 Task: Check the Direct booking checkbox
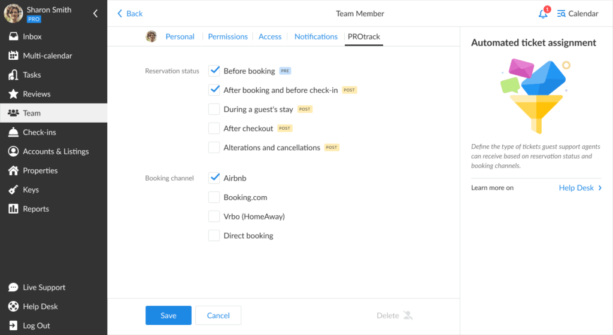[x=214, y=236]
